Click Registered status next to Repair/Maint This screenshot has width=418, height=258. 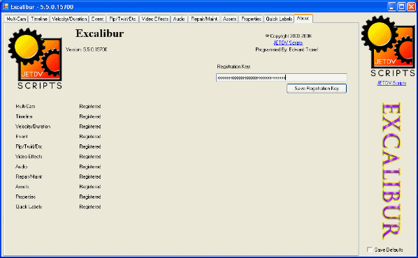coord(90,176)
